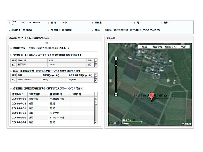The width and height of the screenshot is (203, 152).
Task: Select the 2009-07-14 work history row
Action: pos(52,104)
